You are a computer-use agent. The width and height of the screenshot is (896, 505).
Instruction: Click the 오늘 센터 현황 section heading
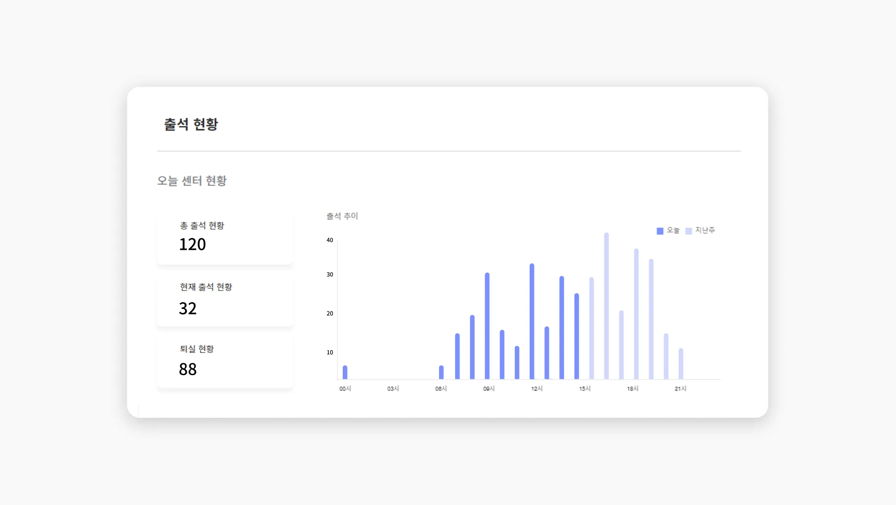coord(192,180)
